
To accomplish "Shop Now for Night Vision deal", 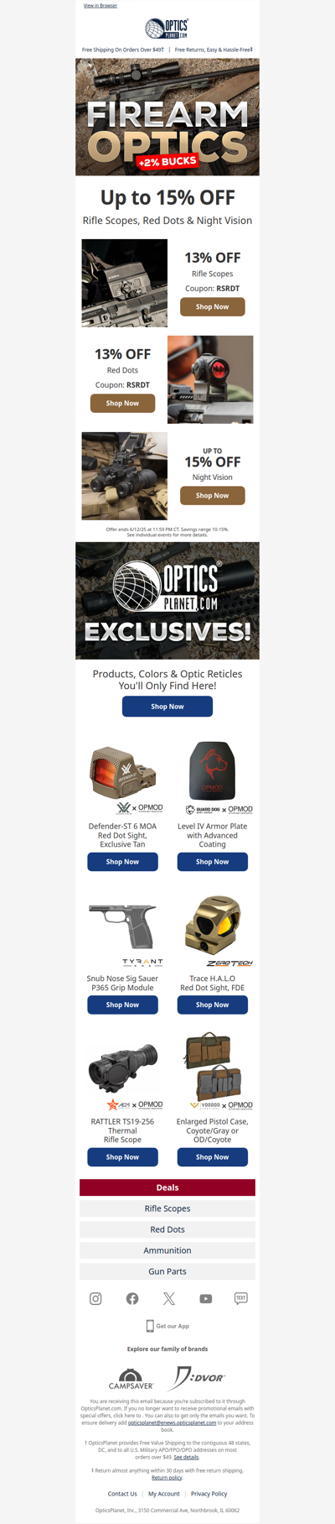I will 213,495.
